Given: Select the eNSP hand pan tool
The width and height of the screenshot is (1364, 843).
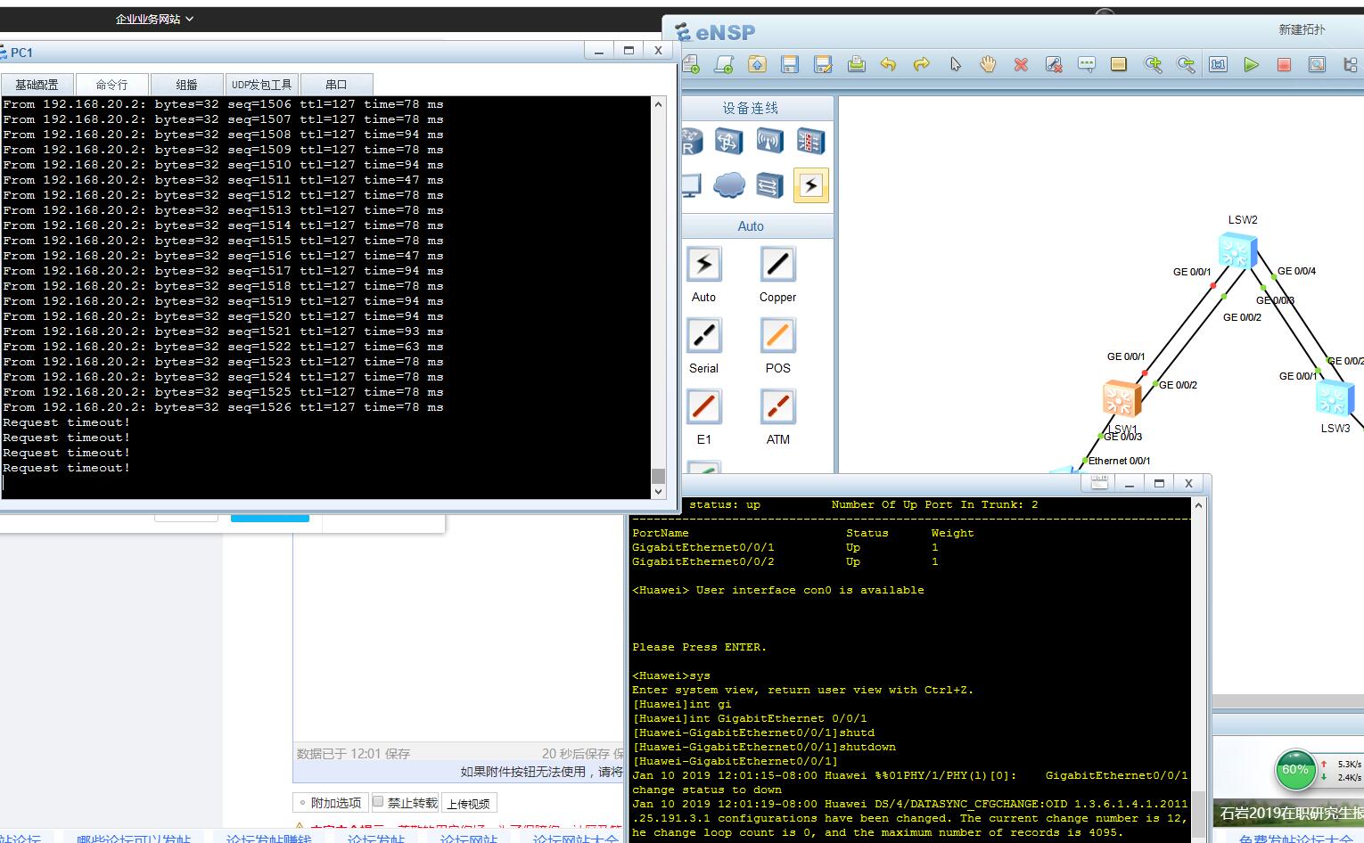Looking at the screenshot, I should click(988, 64).
